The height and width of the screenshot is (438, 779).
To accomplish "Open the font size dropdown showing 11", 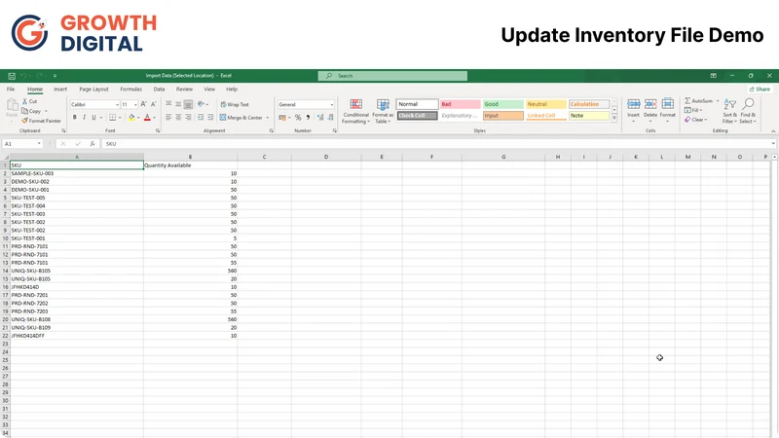I will pos(135,105).
